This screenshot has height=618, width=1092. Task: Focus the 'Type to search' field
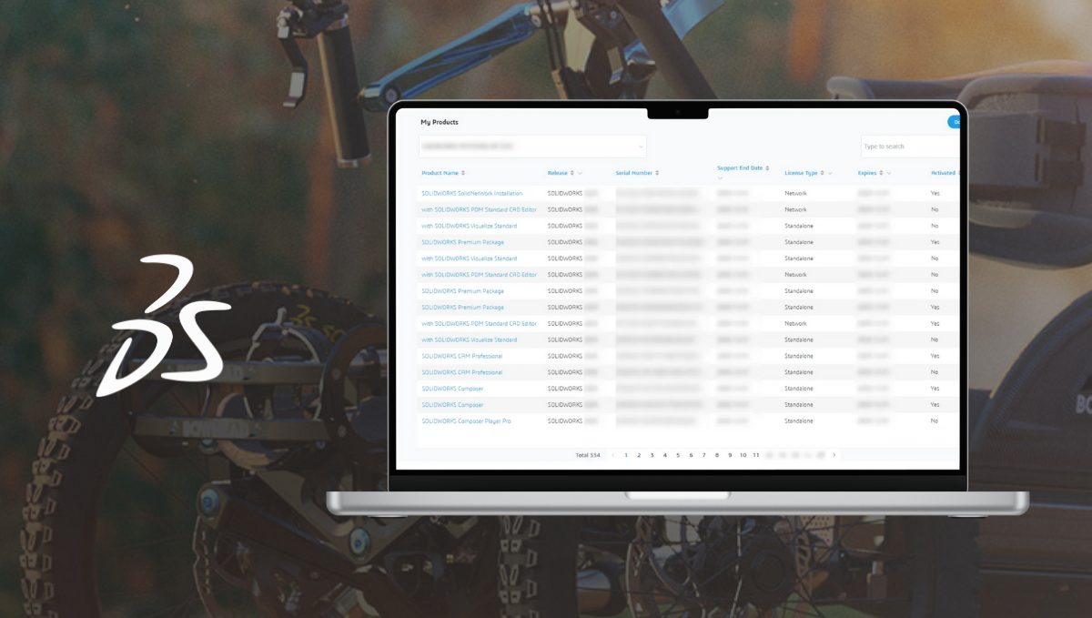pyautogui.click(x=910, y=147)
